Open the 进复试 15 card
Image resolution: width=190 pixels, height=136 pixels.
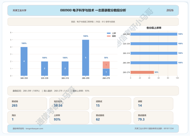tap(112, 104)
